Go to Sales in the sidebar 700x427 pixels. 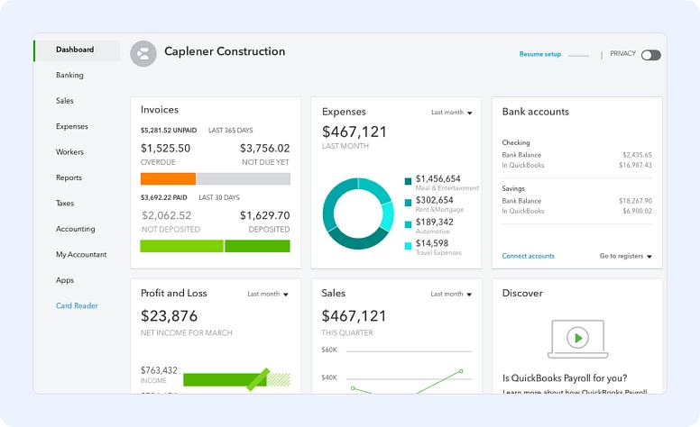coord(65,101)
